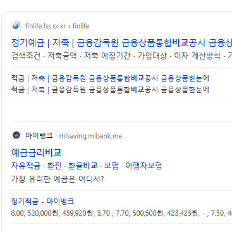
Task: Open the 정기예금 금융감독원 result title
Action: (121, 43)
